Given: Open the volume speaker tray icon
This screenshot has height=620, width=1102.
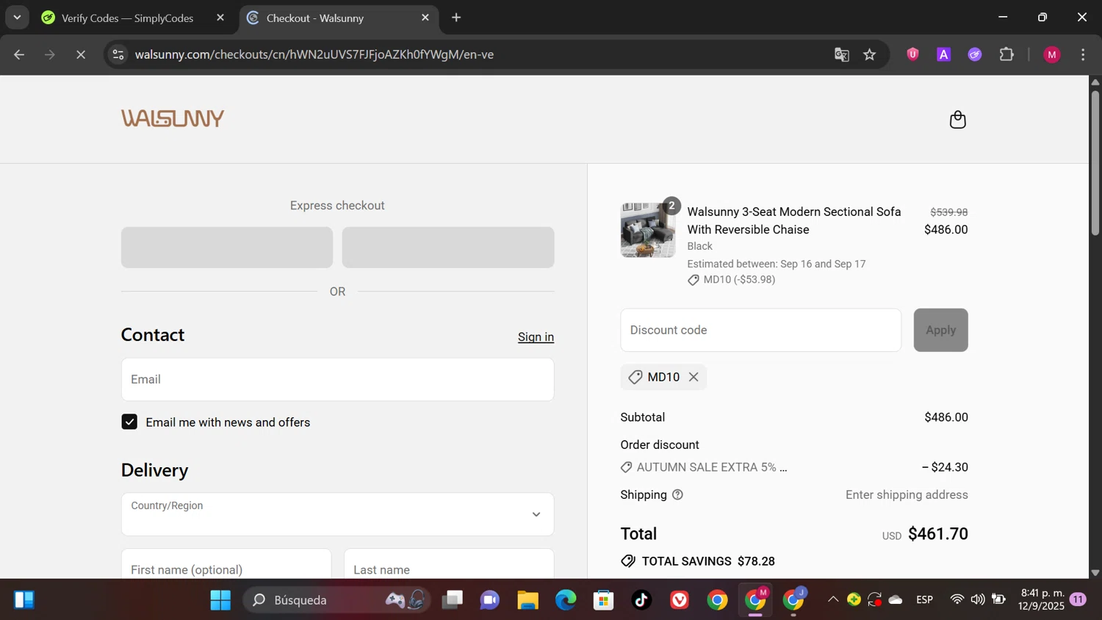Looking at the screenshot, I should 978,600.
